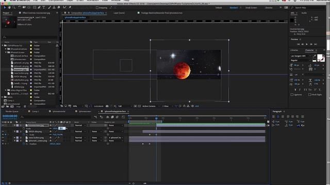330x185 pixels.
Task: Click the Preview play button
Action: [307, 44]
